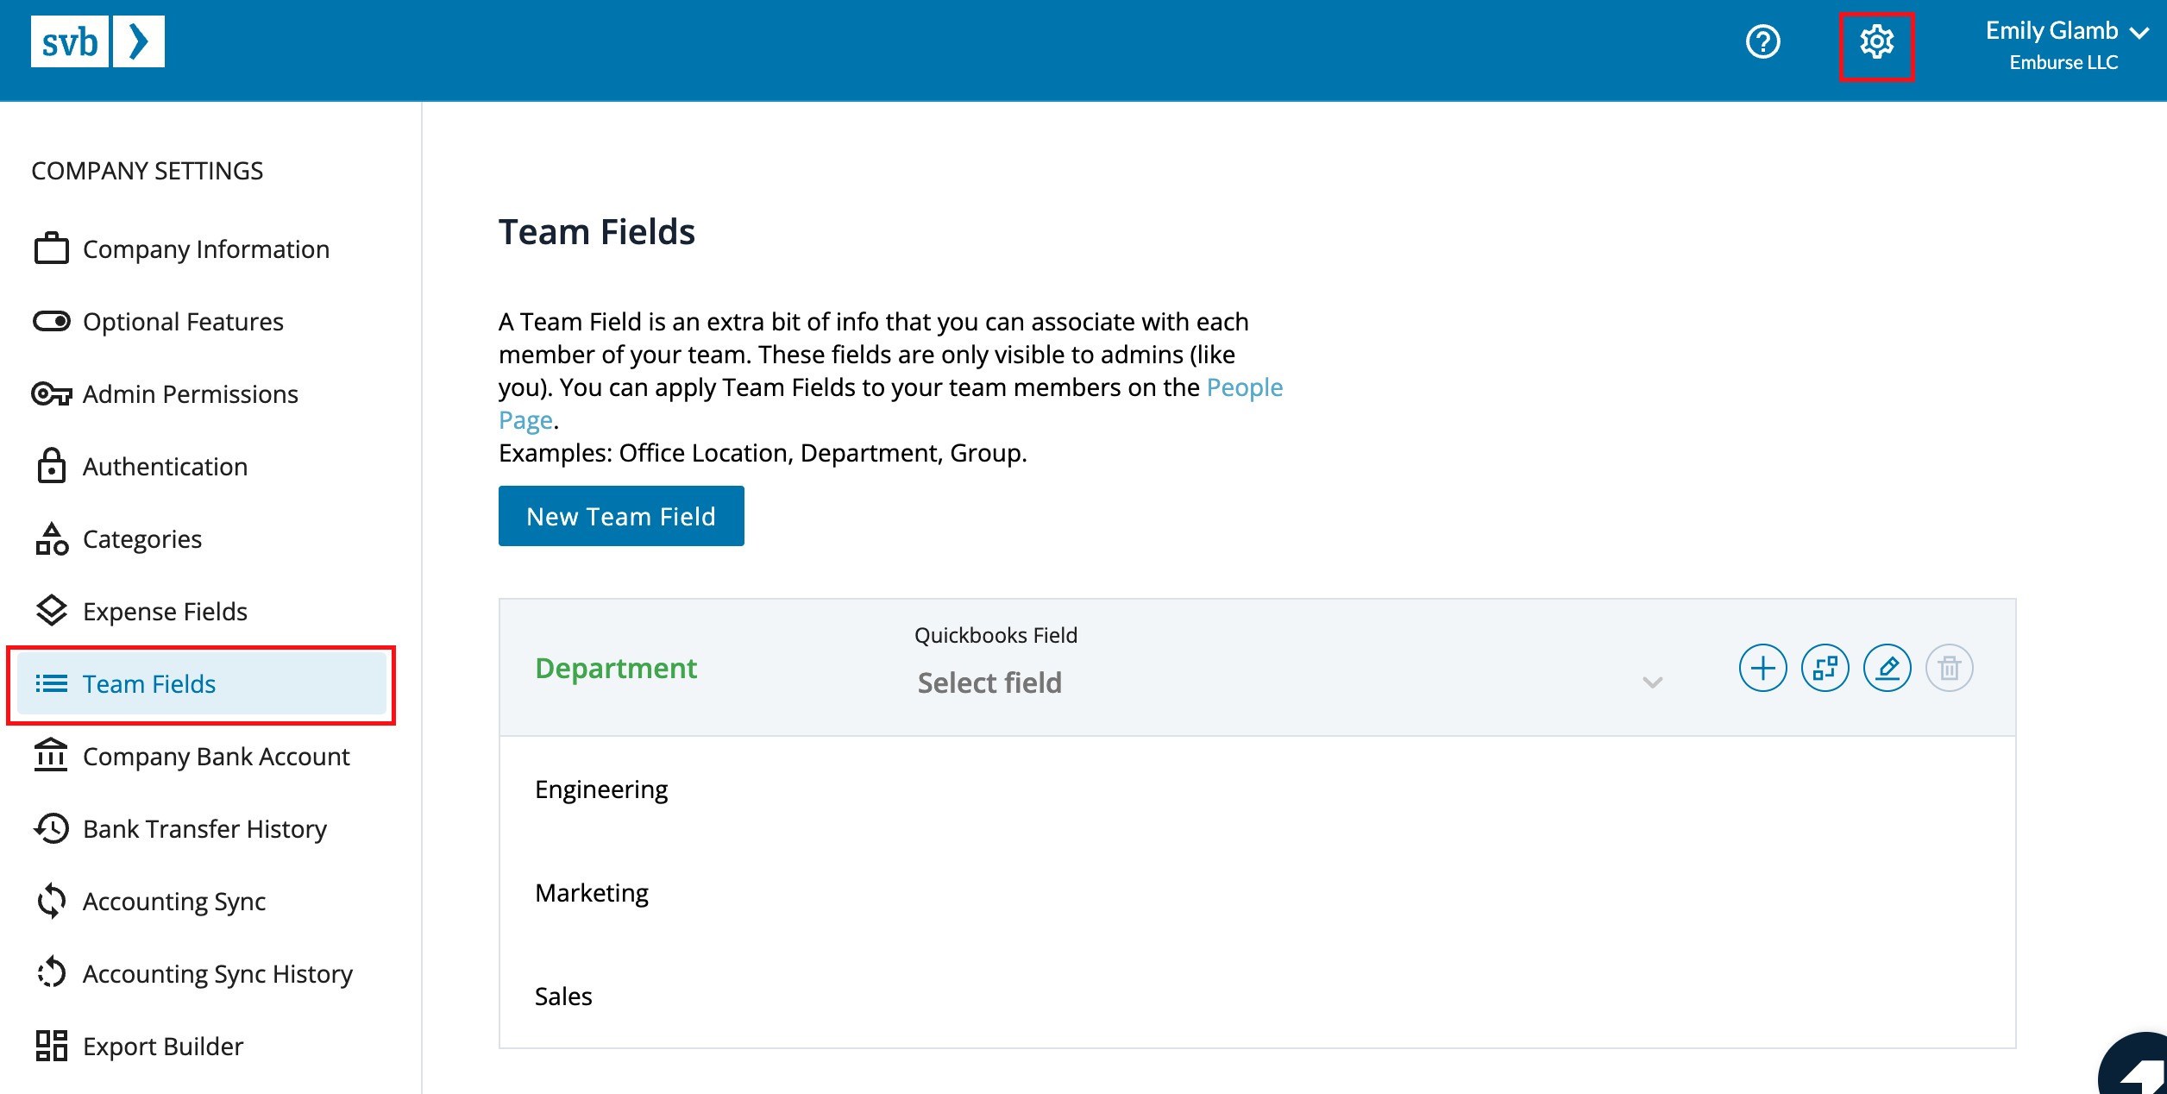Click the delete trash icon for Department
This screenshot has height=1094, width=2167.
tap(1947, 667)
